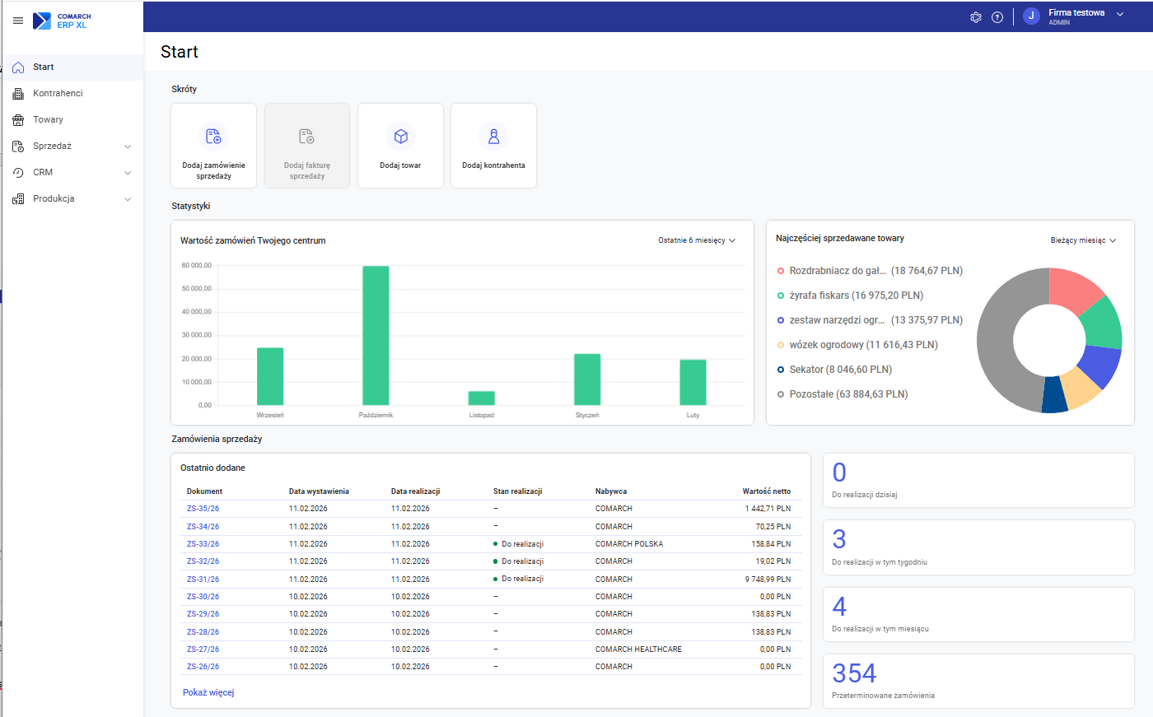This screenshot has width=1153, height=717.
Task: Select the Start home icon in sidebar
Action: (16, 67)
